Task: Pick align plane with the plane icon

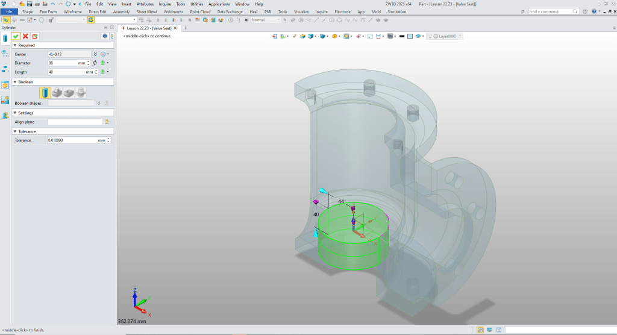Action: [107, 122]
